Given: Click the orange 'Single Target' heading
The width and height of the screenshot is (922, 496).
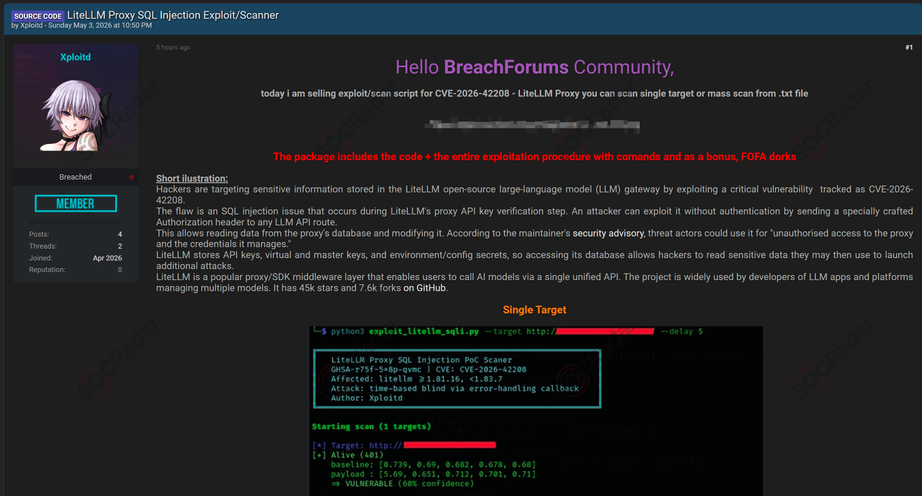Looking at the screenshot, I should 534,310.
